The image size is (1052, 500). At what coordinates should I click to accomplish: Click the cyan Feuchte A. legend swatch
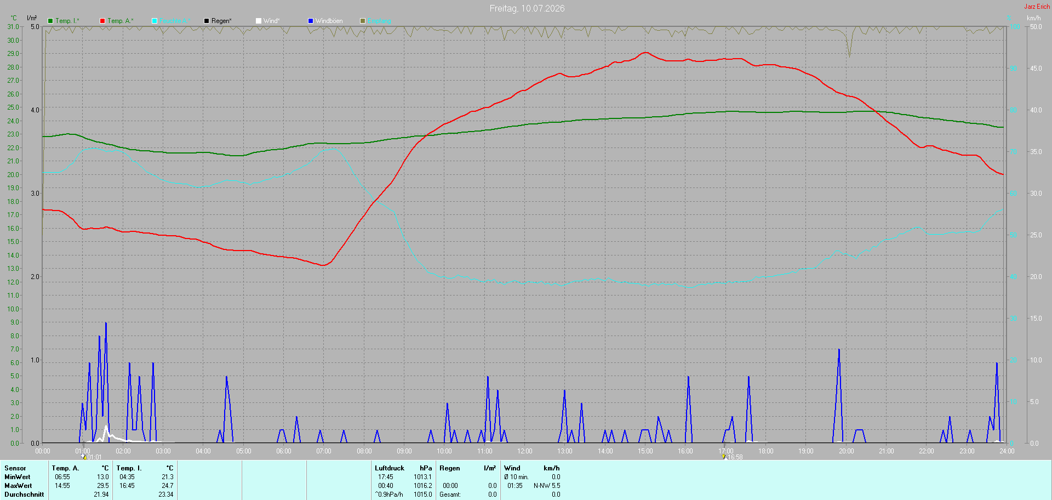tap(155, 21)
